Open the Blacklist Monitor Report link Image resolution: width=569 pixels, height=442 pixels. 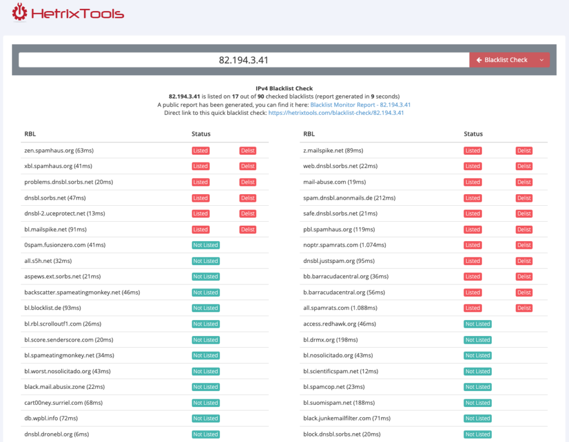[x=360, y=105]
